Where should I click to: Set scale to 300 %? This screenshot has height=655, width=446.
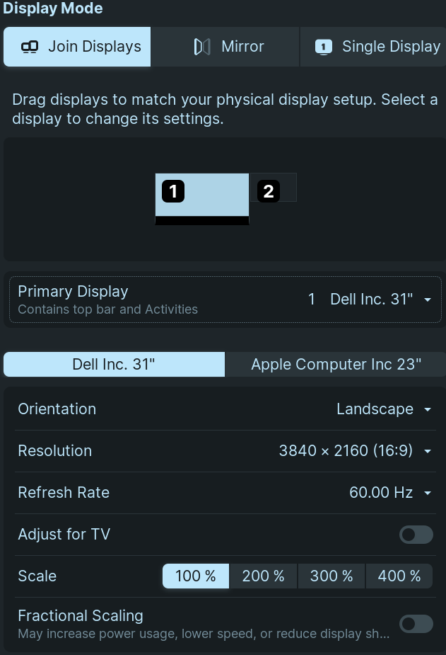click(331, 576)
